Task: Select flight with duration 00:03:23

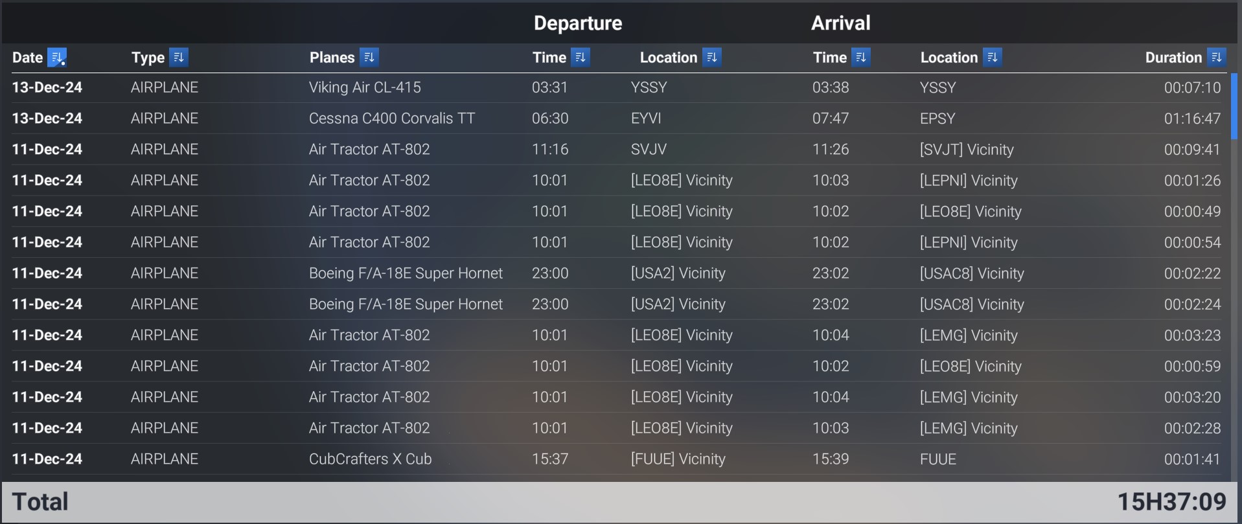Action: click(x=616, y=336)
